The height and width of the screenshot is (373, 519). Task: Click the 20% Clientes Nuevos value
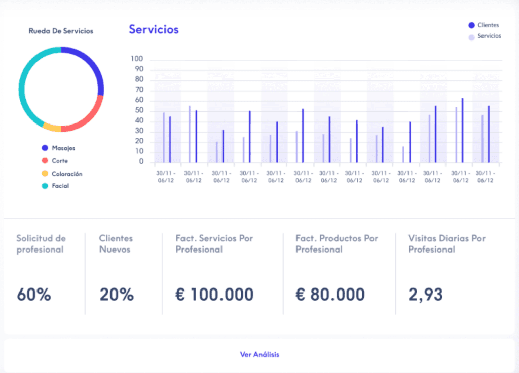117,295
